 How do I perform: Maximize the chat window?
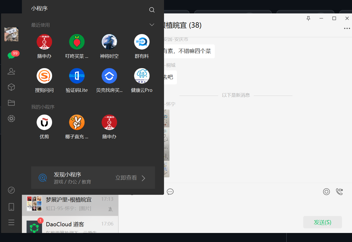[334, 18]
